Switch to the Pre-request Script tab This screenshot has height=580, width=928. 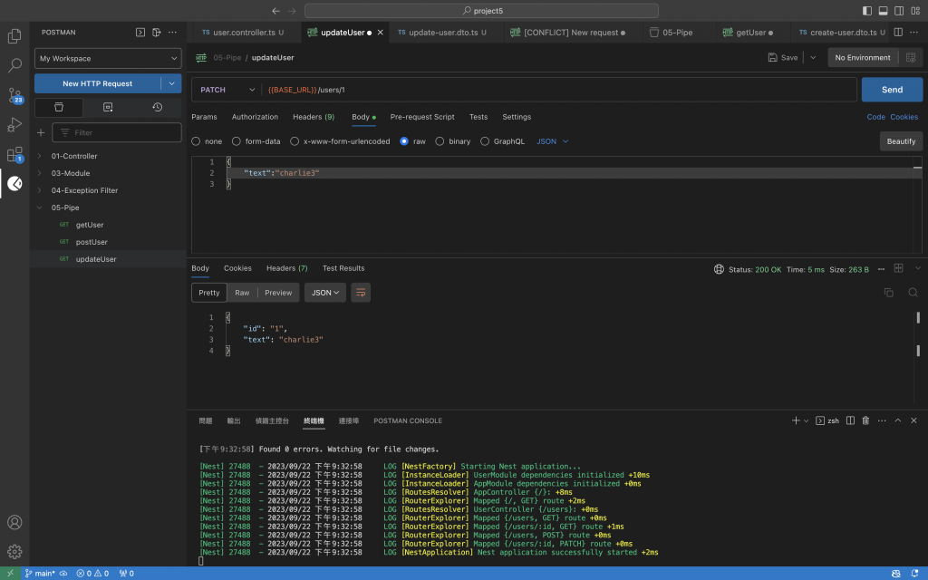coord(422,117)
